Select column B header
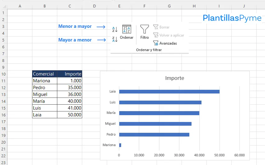The image size is (265, 165). (x=45, y=6)
